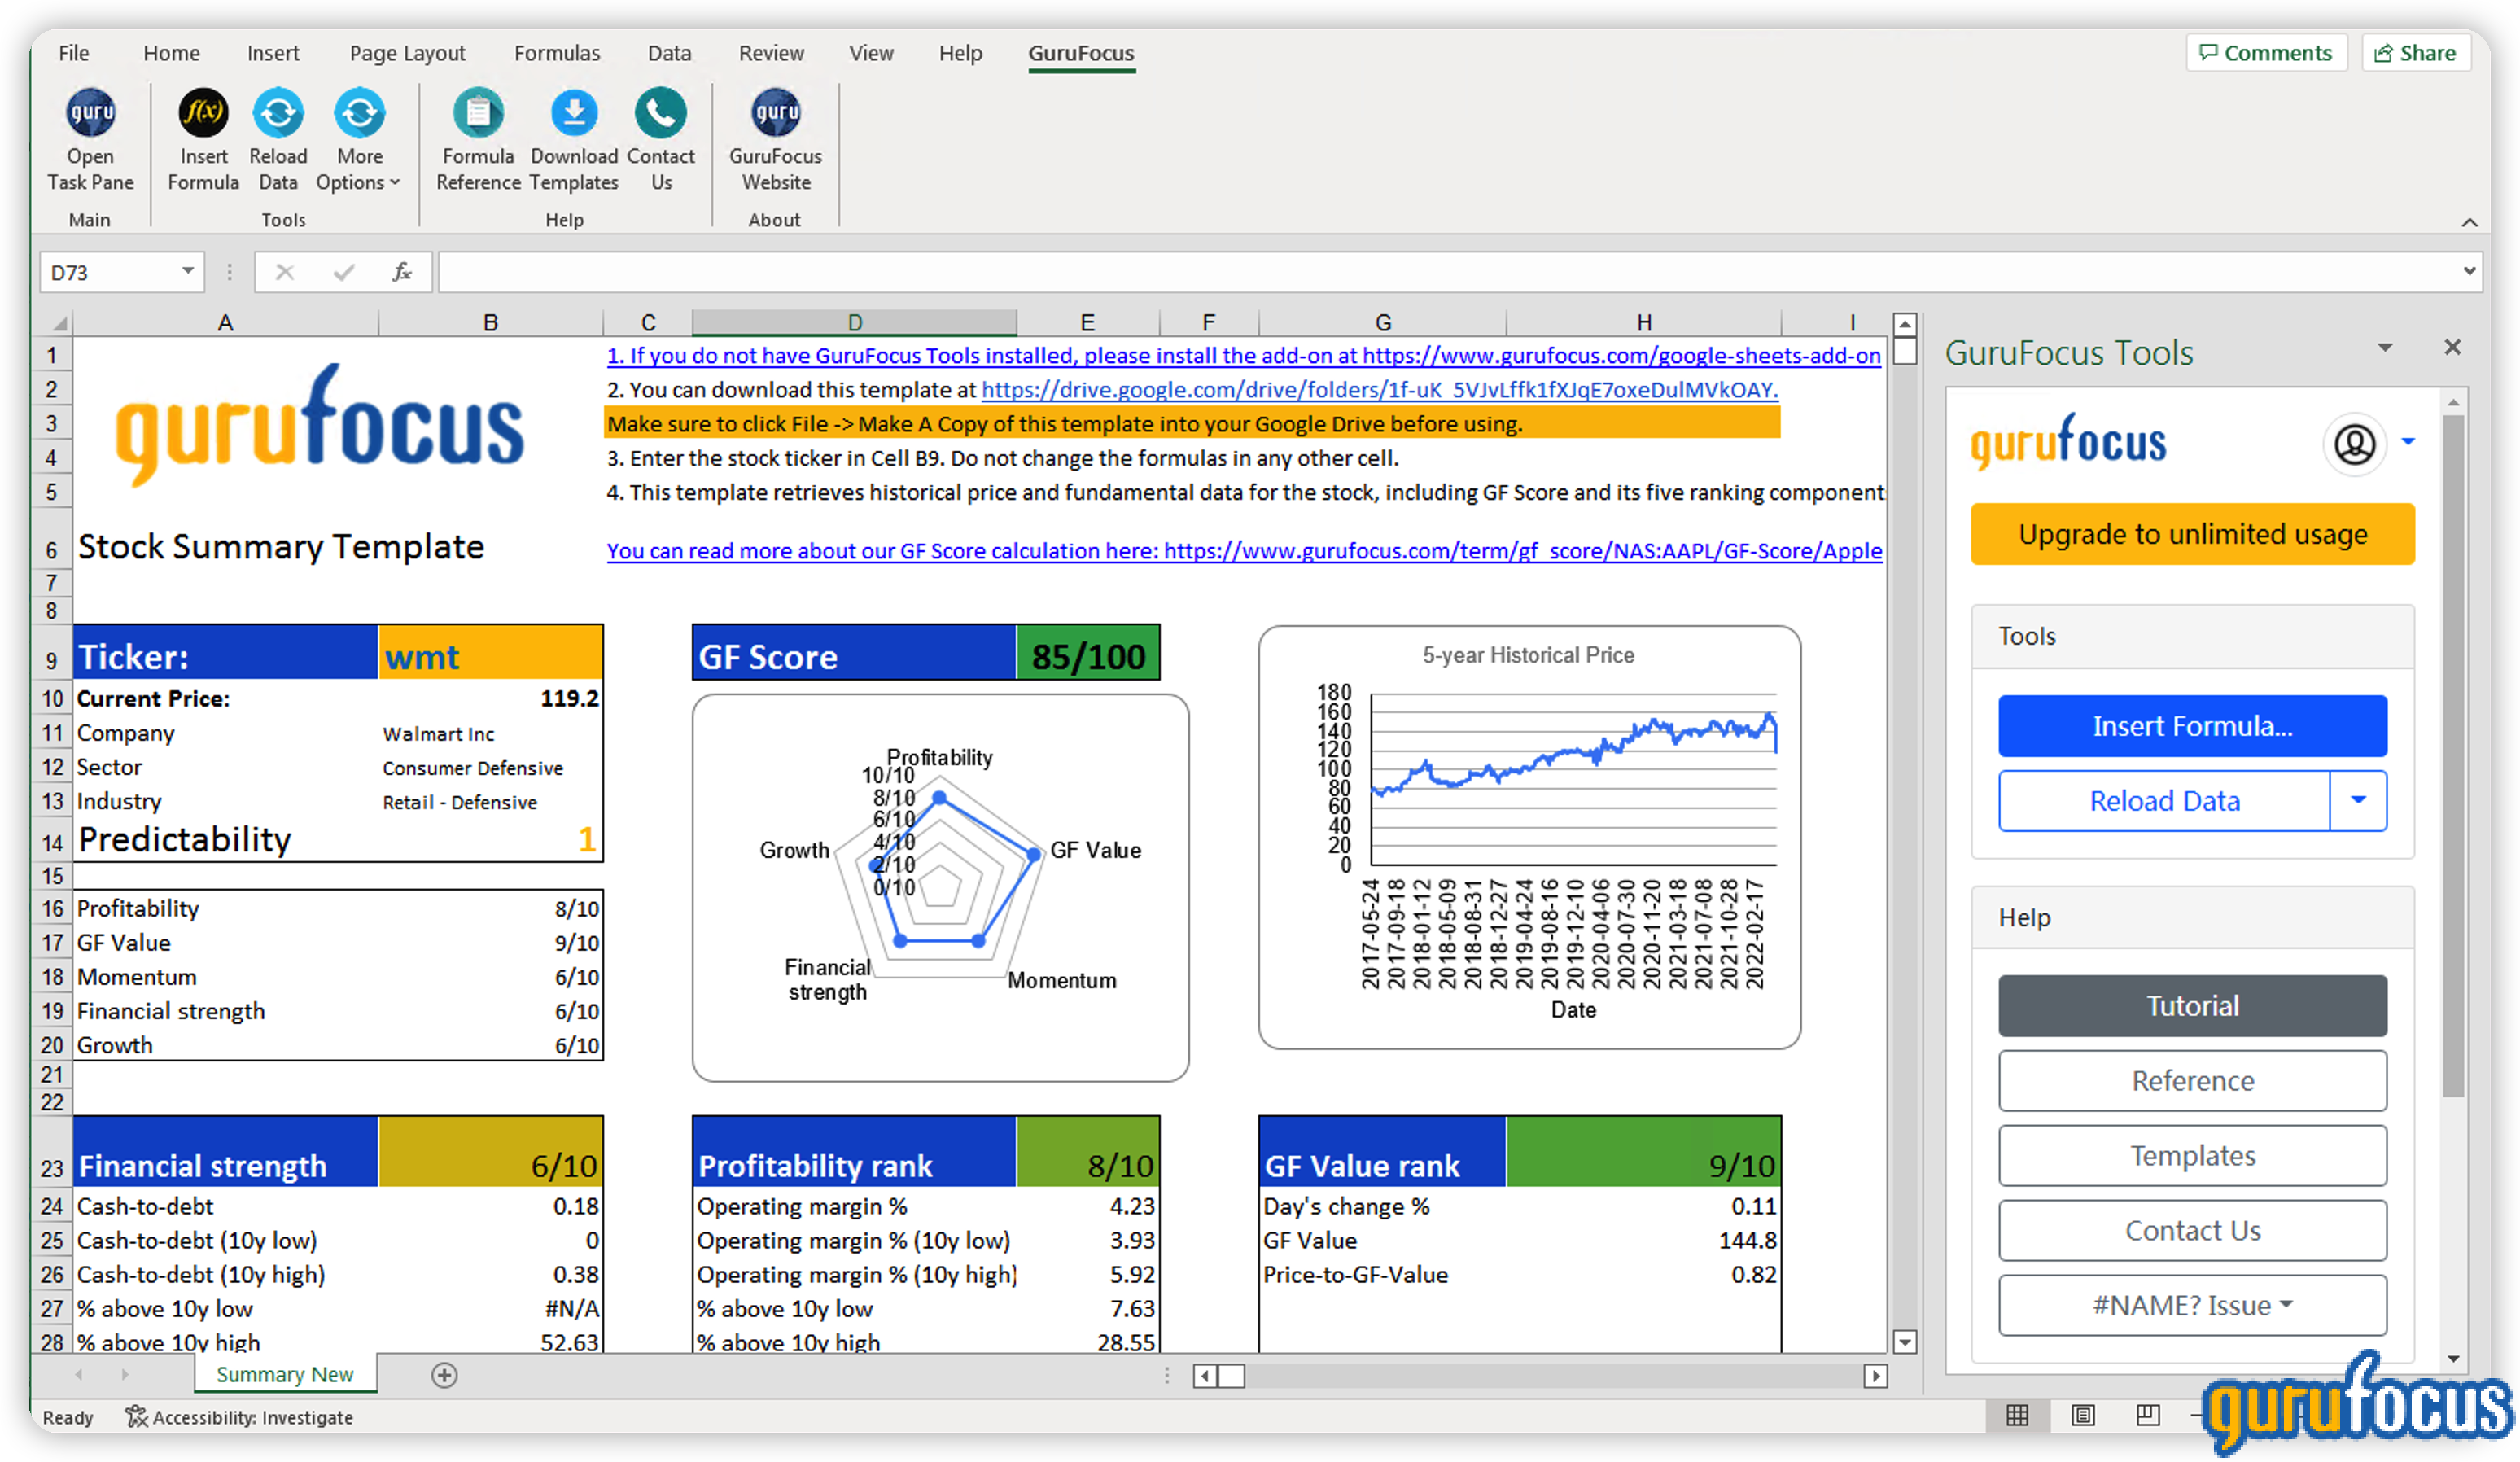Click the blue Insert Formula... button
2520x1462 pixels.
(x=2192, y=726)
